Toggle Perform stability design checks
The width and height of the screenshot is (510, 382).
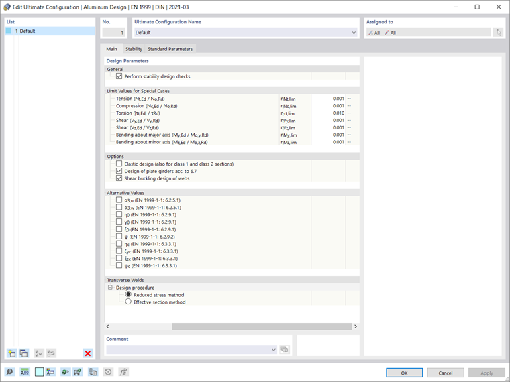(x=119, y=76)
